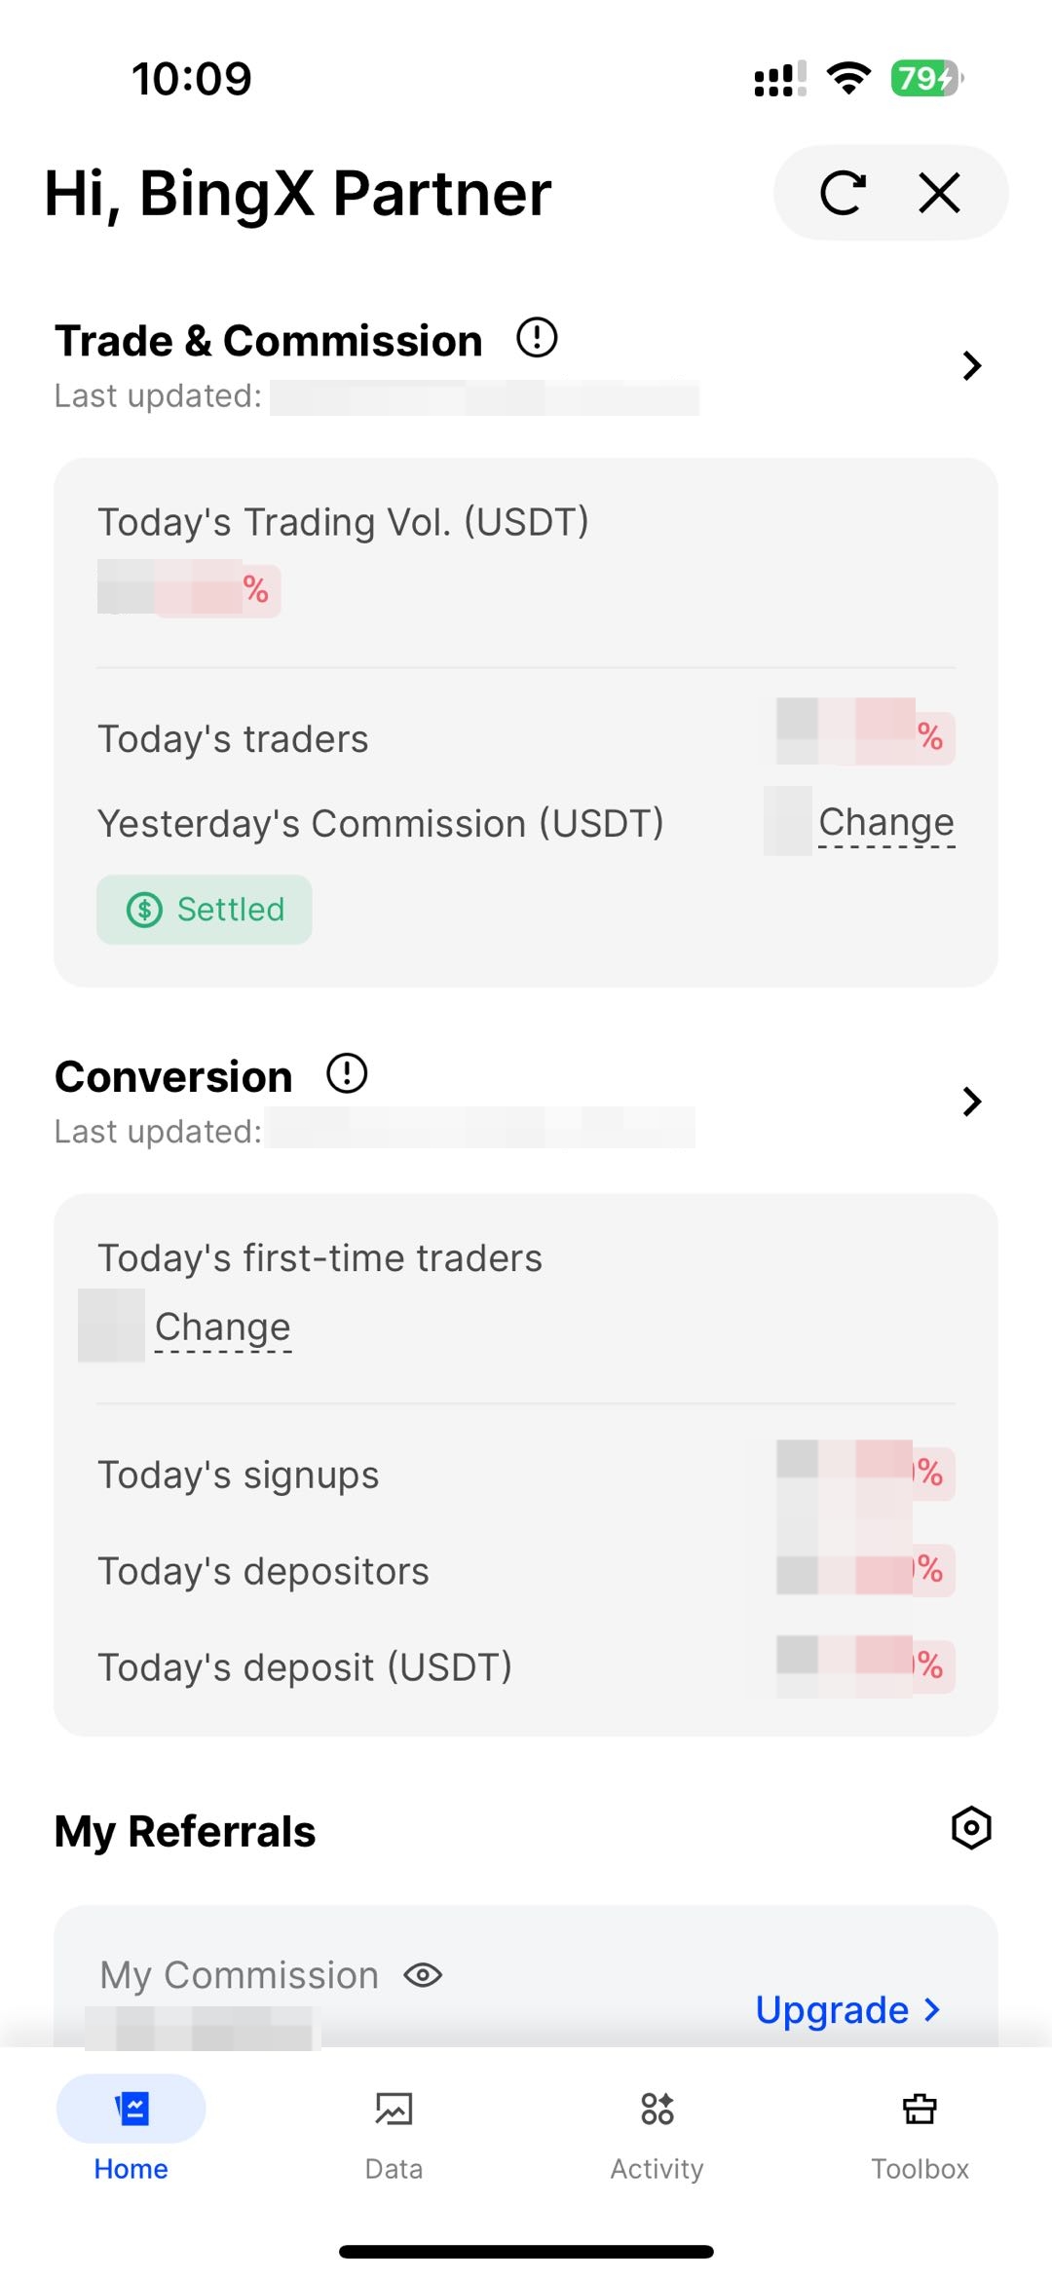Tap the Settled commission badge

tap(205, 910)
